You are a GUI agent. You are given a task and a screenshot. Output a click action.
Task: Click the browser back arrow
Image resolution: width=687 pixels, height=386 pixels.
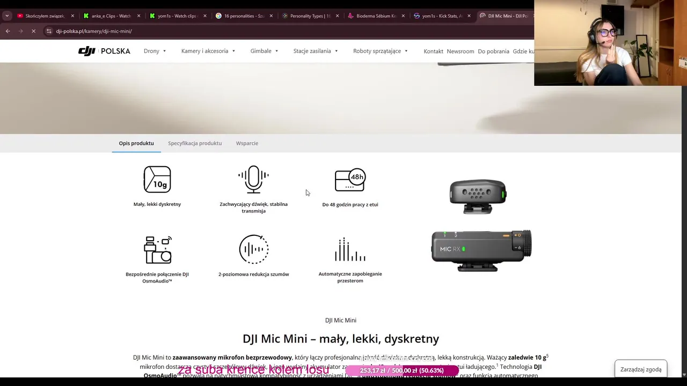8,31
